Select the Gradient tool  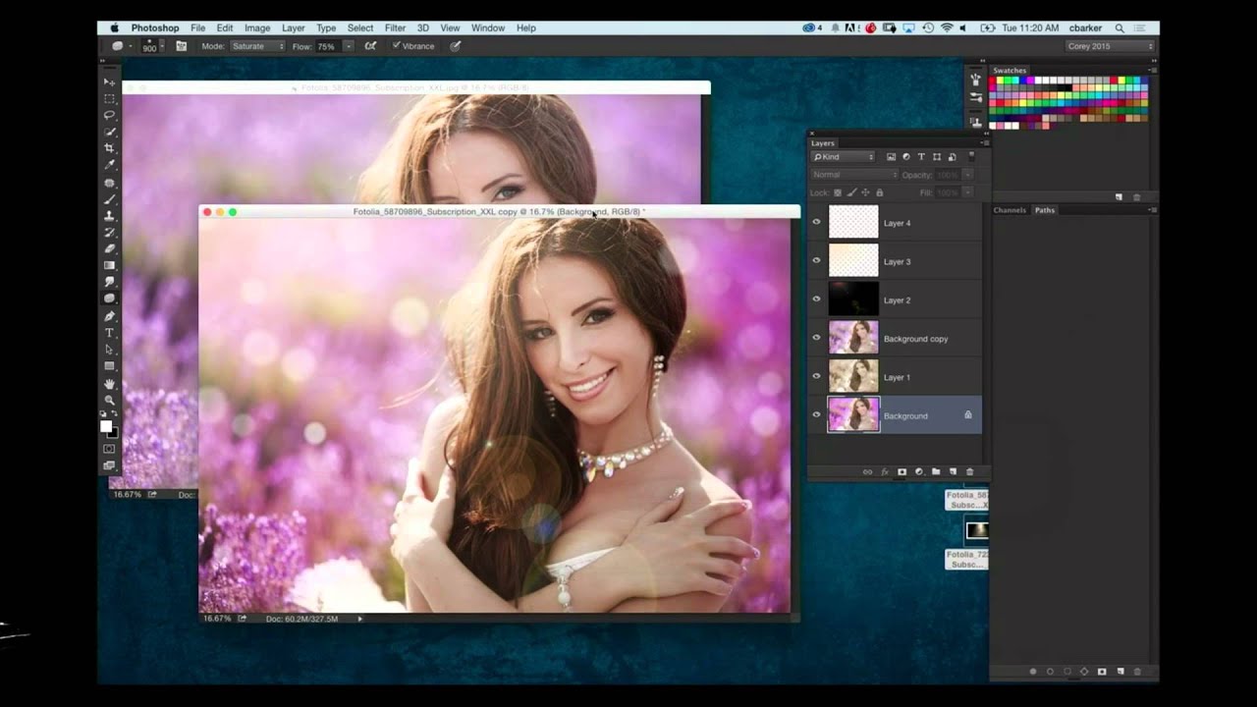109,265
